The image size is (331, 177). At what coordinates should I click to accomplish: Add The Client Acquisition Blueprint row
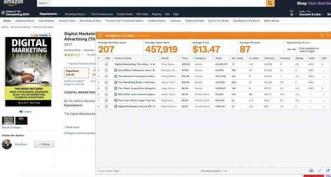point(106,88)
